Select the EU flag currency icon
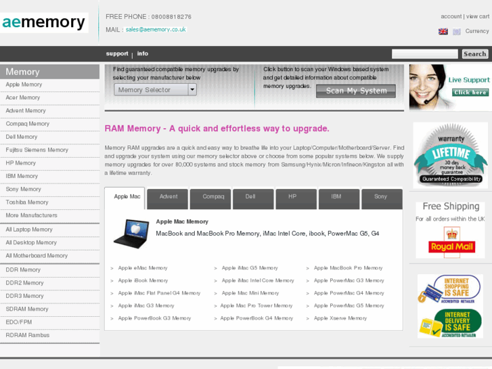The width and height of the screenshot is (492, 369). 457,31
